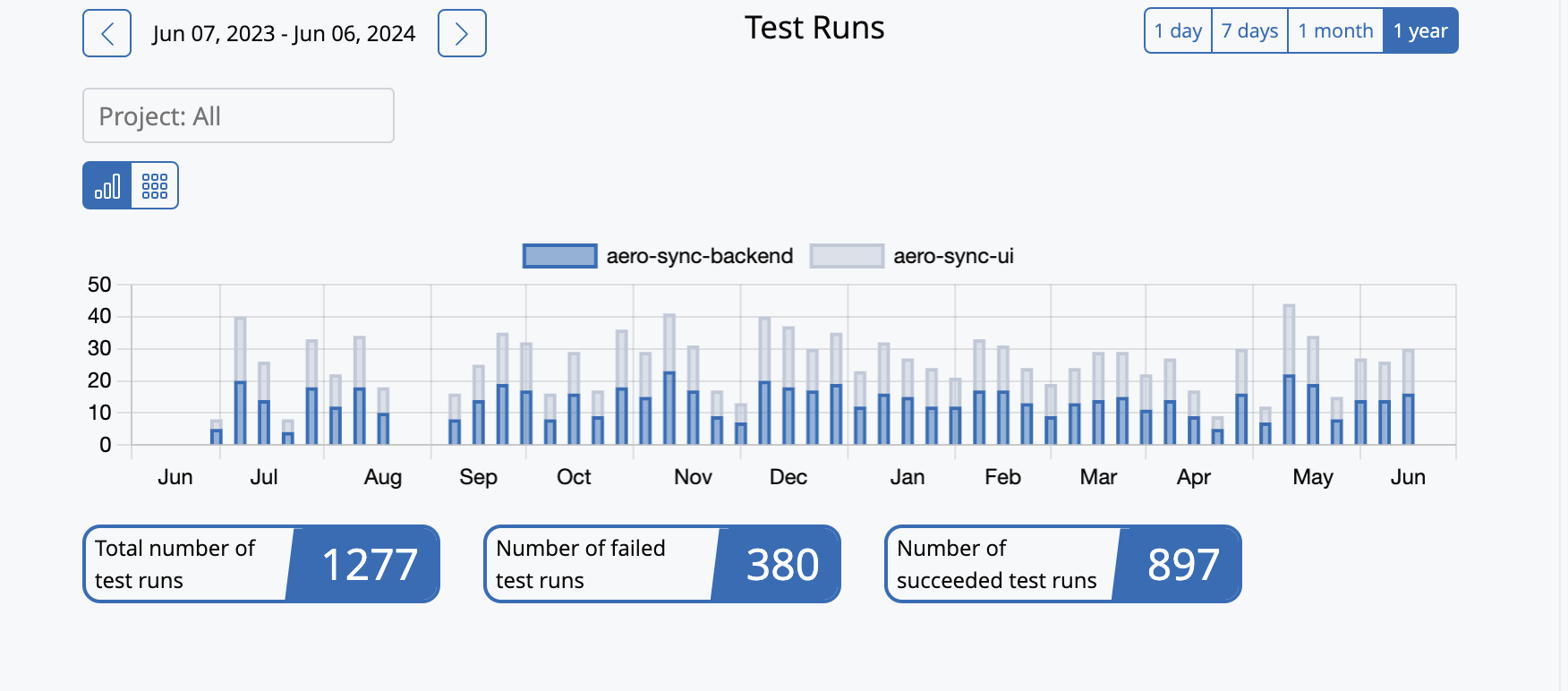The height and width of the screenshot is (691, 1568).
Task: Advance to the next date range
Action: pyautogui.click(x=462, y=33)
